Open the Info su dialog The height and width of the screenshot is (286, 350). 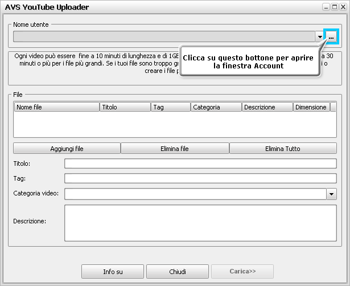(x=113, y=272)
